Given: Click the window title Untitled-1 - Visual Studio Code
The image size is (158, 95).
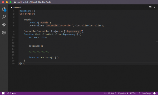Looking at the screenshot, I should tap(34, 2).
